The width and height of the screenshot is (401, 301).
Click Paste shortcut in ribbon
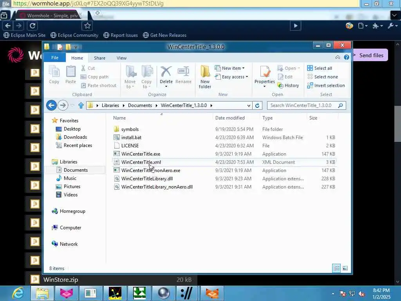tap(98, 85)
